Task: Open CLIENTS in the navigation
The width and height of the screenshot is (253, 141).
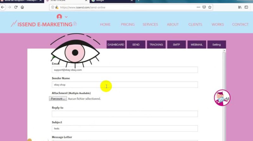Action: click(195, 24)
